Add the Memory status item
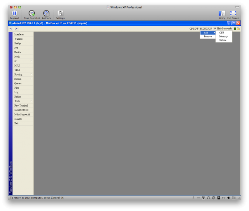 click(224, 36)
